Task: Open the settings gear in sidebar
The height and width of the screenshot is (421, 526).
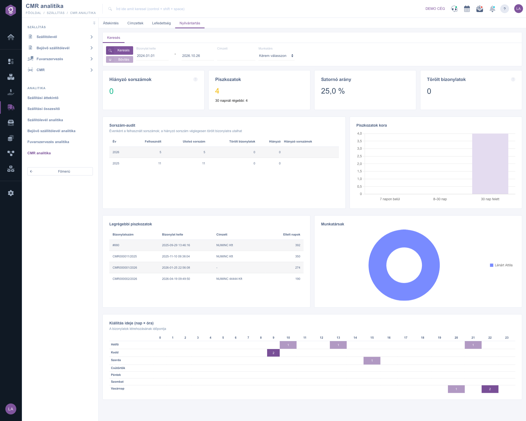Action: (11, 193)
